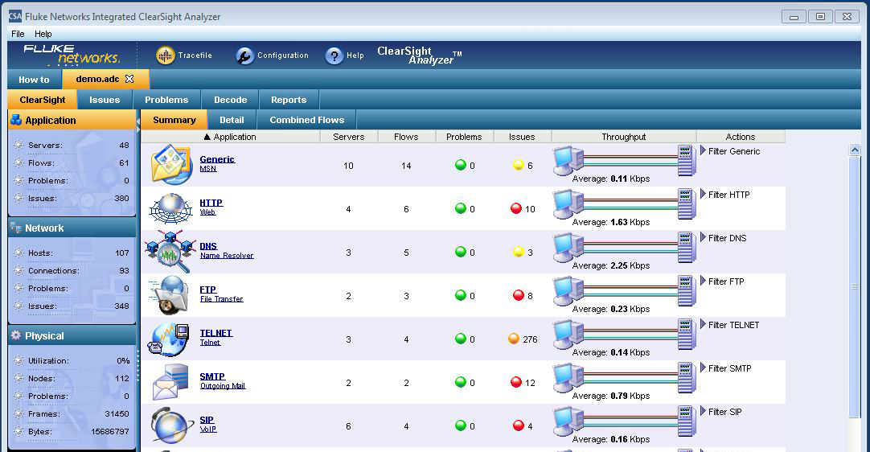Click the FTP file transfer icon
This screenshot has width=870, height=452.
click(x=171, y=294)
